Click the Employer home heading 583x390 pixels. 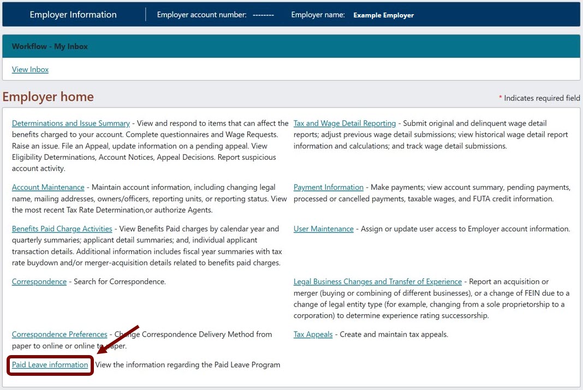(48, 97)
